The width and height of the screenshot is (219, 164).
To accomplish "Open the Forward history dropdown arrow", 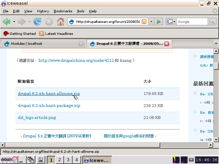I will click(x=29, y=22).
